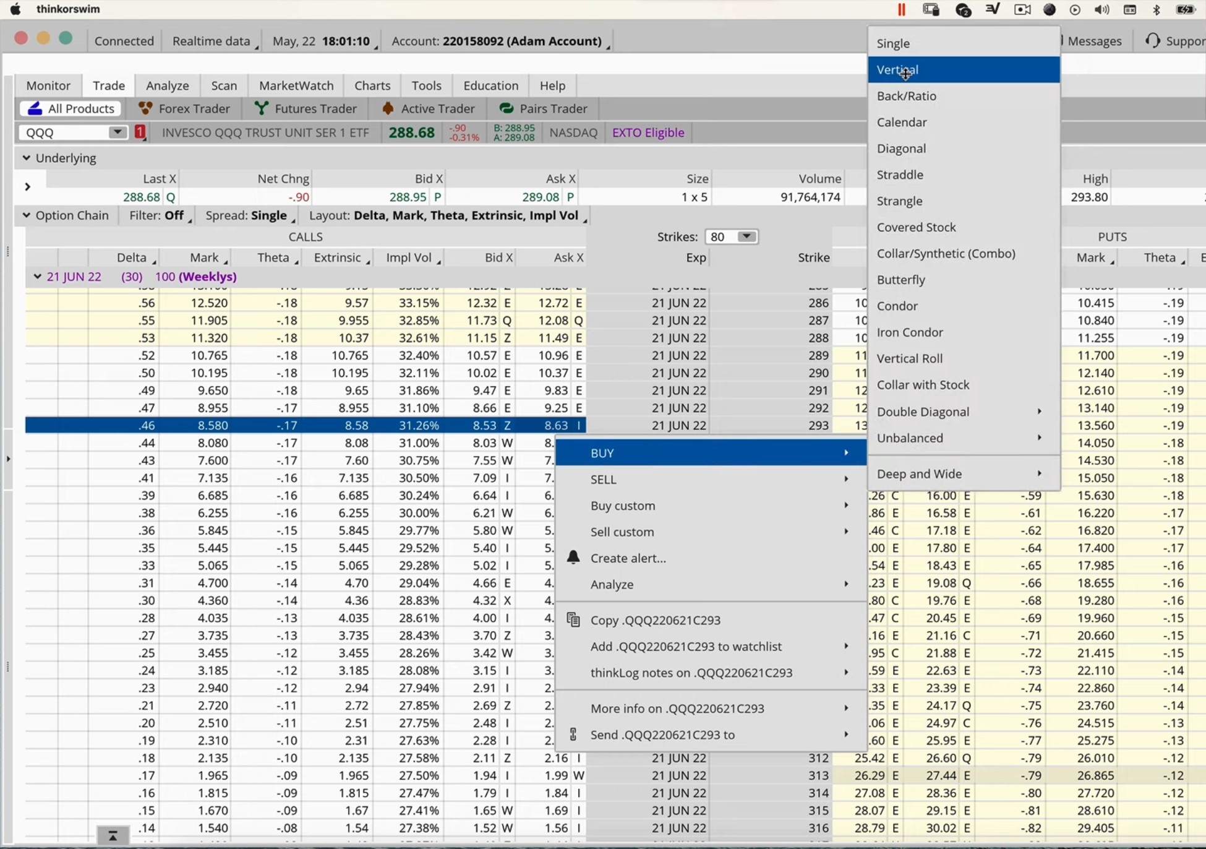Select Vertical spread from menu

tap(964, 70)
